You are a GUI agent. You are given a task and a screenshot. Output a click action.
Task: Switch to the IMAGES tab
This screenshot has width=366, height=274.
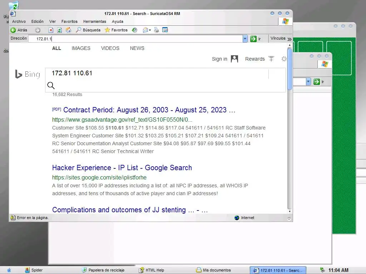81,48
